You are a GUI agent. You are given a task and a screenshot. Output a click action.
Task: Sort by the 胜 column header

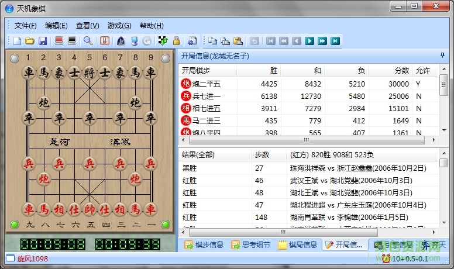259,71
